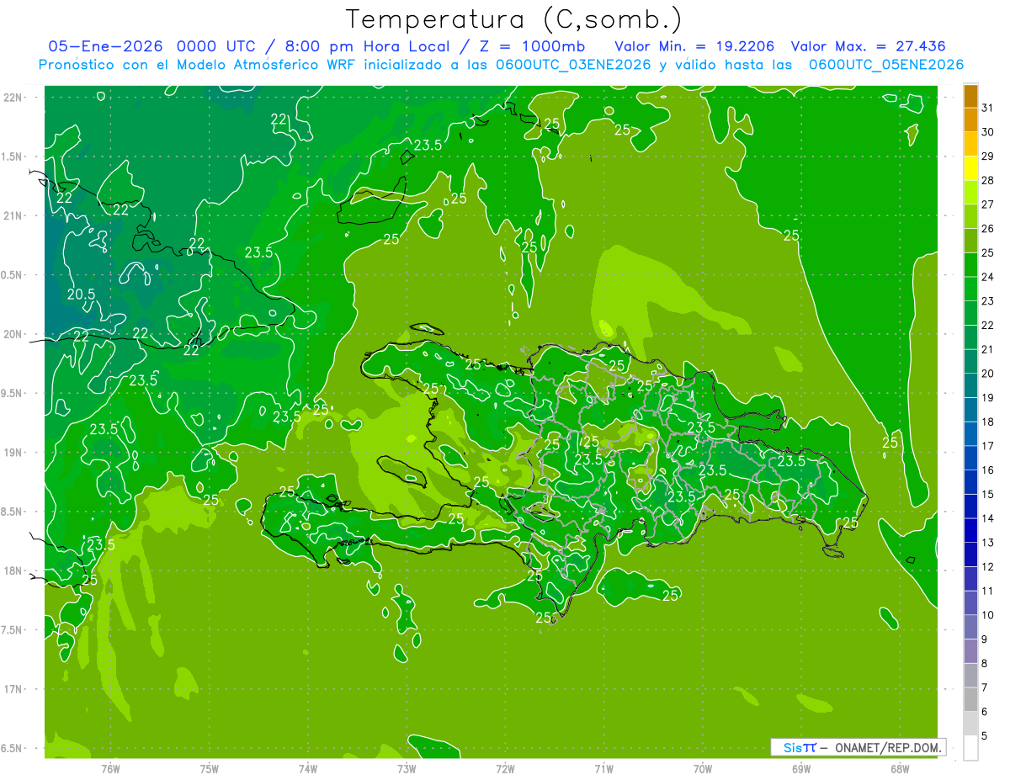Screen dimensions: 1010x780
Task: Click the '71W' longitude axis label
Action: pos(603,768)
